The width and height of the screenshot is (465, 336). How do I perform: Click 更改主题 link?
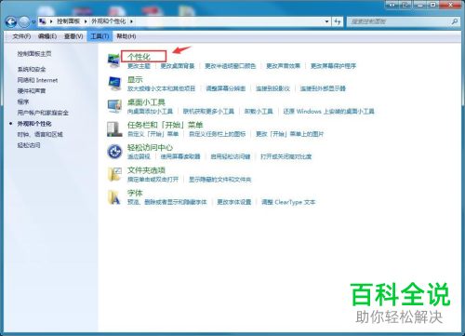139,66
